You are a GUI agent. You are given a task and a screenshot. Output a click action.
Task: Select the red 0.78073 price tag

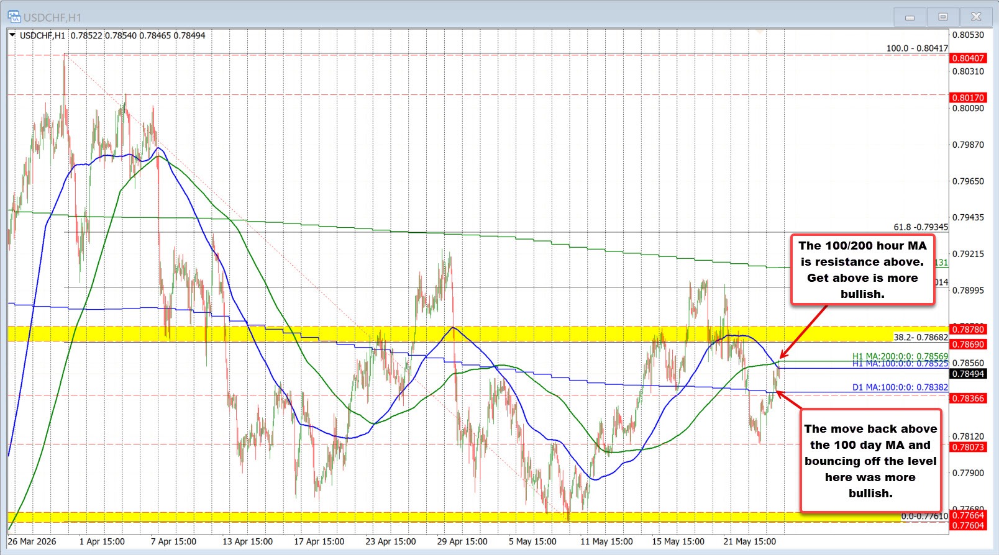pyautogui.click(x=969, y=447)
